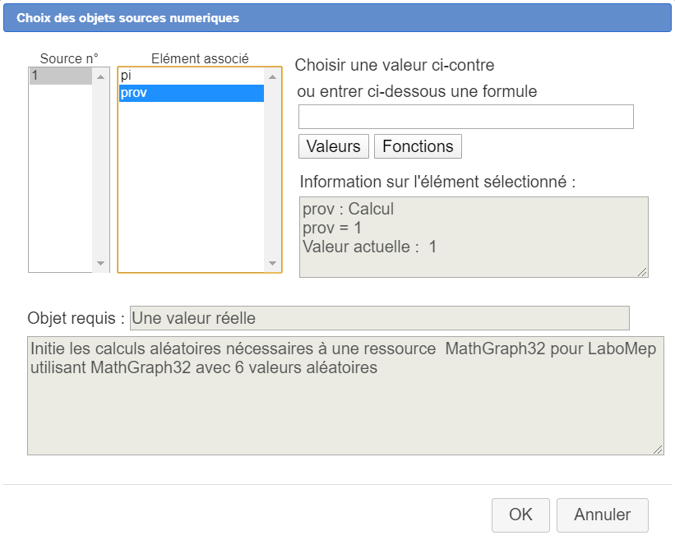Grab the resize handle of the information box
Image resolution: width=675 pixels, height=540 pixels.
[x=642, y=272]
